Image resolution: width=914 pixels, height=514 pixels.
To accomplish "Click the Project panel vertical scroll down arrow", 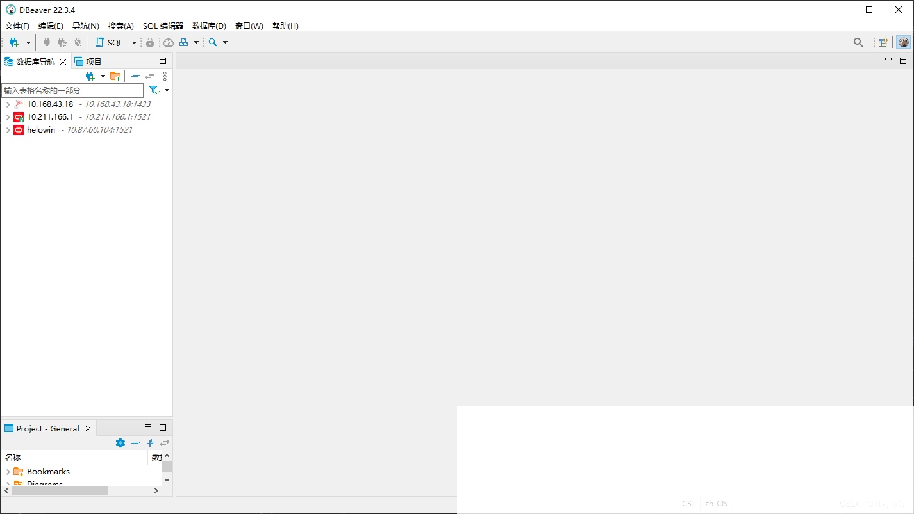I will click(167, 479).
